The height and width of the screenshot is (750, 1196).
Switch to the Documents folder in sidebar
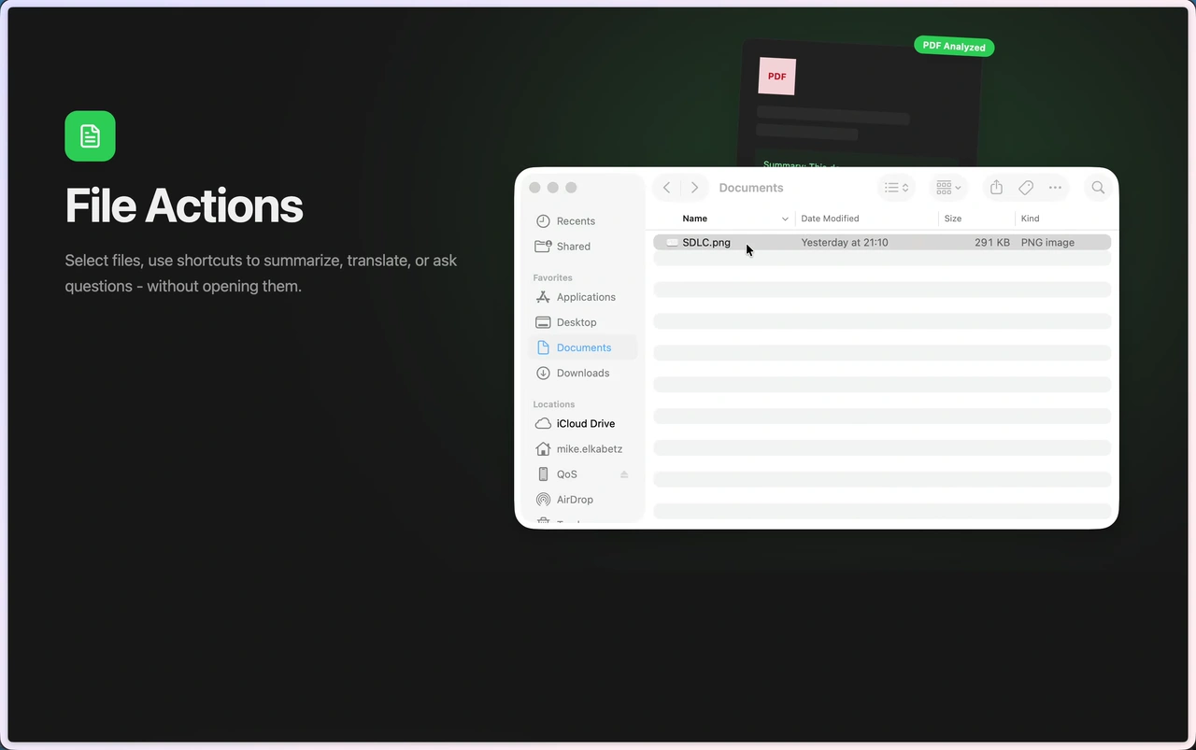point(583,347)
